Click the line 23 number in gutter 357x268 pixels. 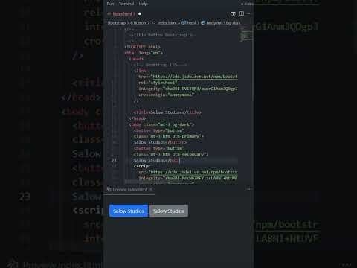click(114, 160)
